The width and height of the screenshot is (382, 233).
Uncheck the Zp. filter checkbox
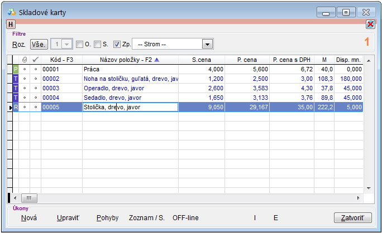[117, 45]
